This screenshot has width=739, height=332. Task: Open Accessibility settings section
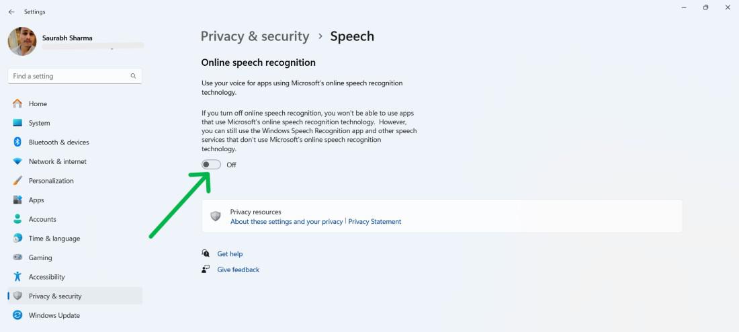coord(46,277)
